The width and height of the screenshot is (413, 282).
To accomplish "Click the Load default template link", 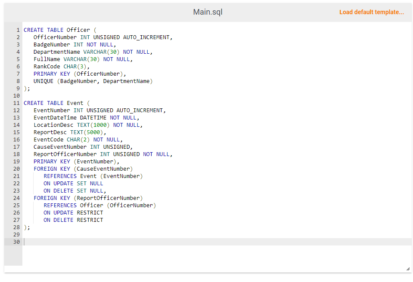I will click(x=371, y=12).
